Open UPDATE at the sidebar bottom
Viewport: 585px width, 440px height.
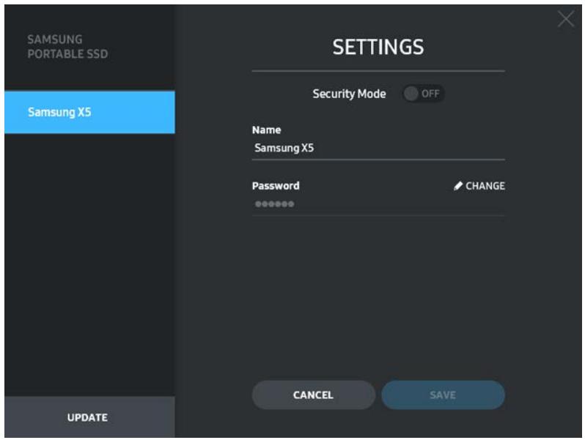[89, 417]
